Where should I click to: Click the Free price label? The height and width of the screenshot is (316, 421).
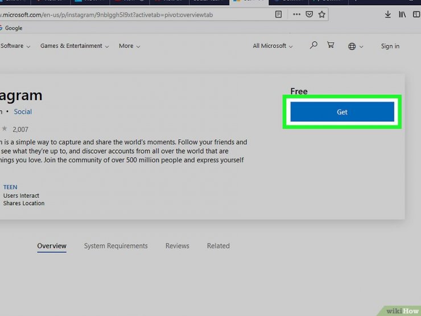(299, 91)
